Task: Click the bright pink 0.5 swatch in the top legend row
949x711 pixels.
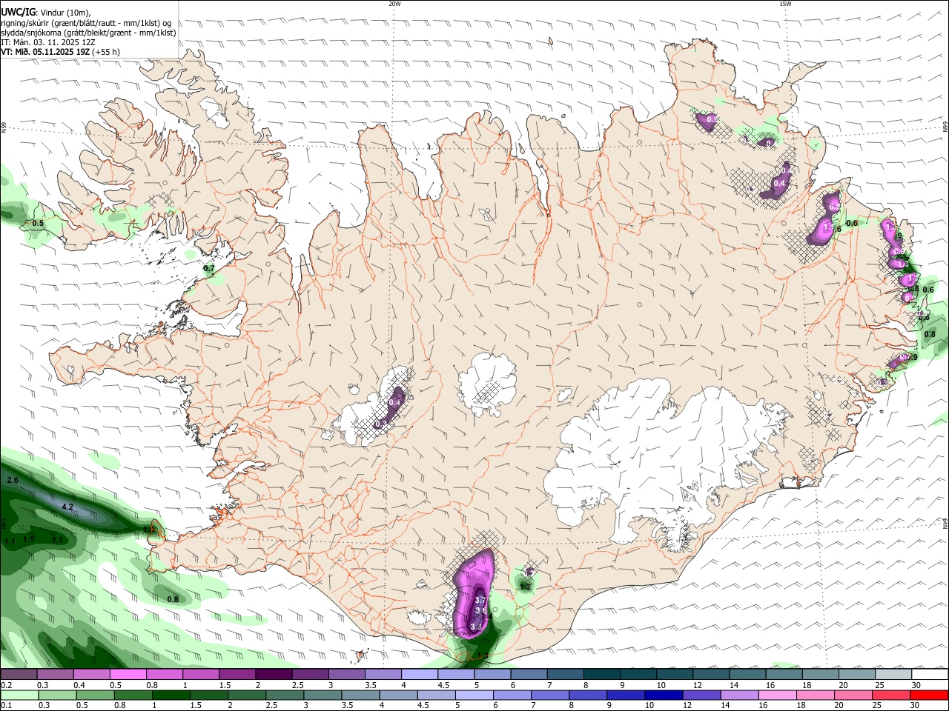Action: pos(128,675)
